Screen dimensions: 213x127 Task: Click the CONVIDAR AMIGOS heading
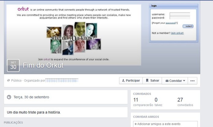click(x=146, y=117)
